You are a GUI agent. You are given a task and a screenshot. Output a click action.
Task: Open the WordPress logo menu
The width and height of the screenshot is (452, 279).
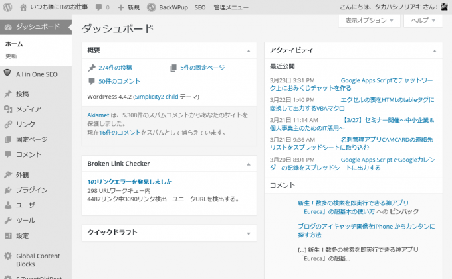click(x=7, y=7)
